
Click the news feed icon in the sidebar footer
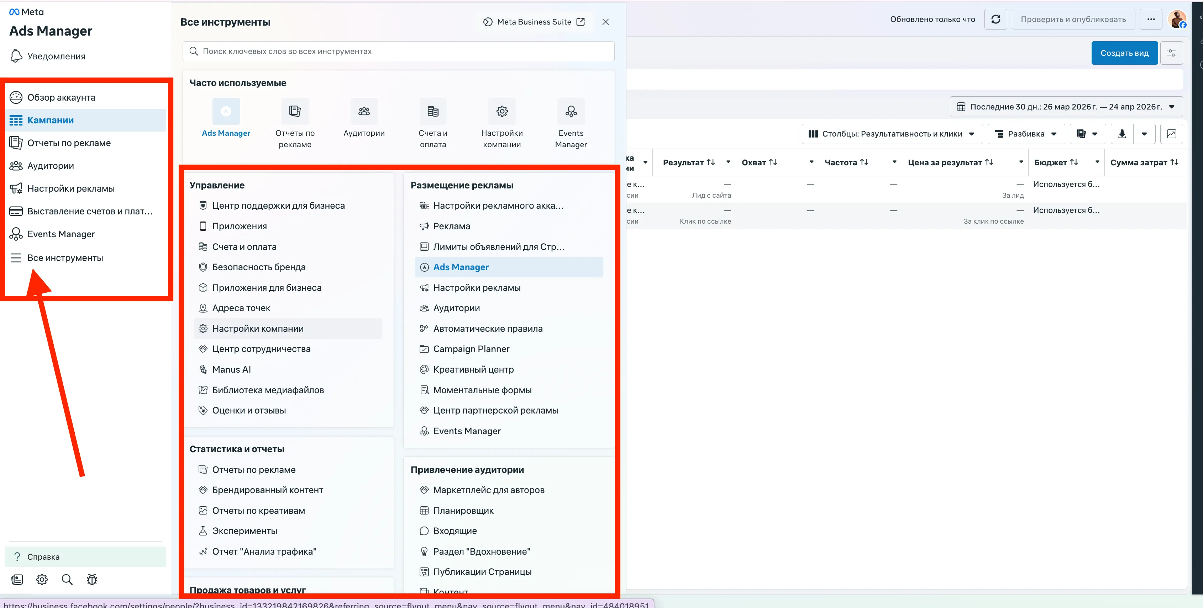tap(17, 580)
